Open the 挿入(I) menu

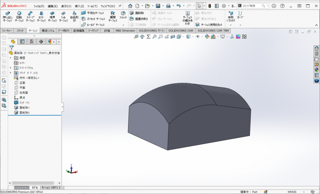pos(79,6)
